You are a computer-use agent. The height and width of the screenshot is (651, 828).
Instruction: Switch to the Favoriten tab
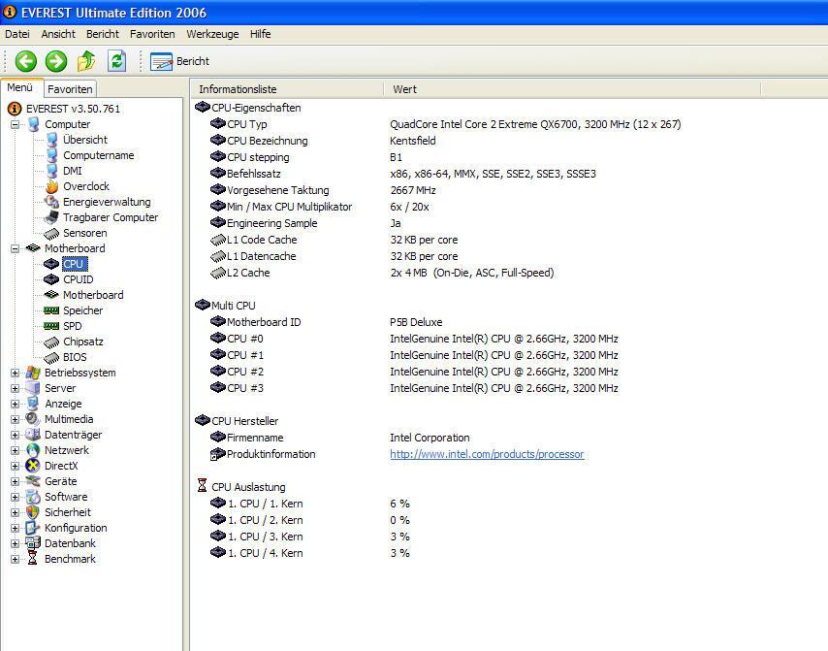point(70,89)
